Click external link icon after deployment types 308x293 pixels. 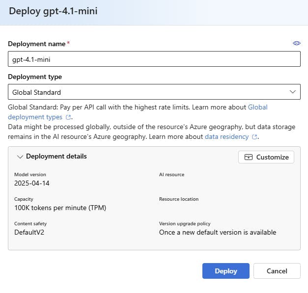click(68, 117)
